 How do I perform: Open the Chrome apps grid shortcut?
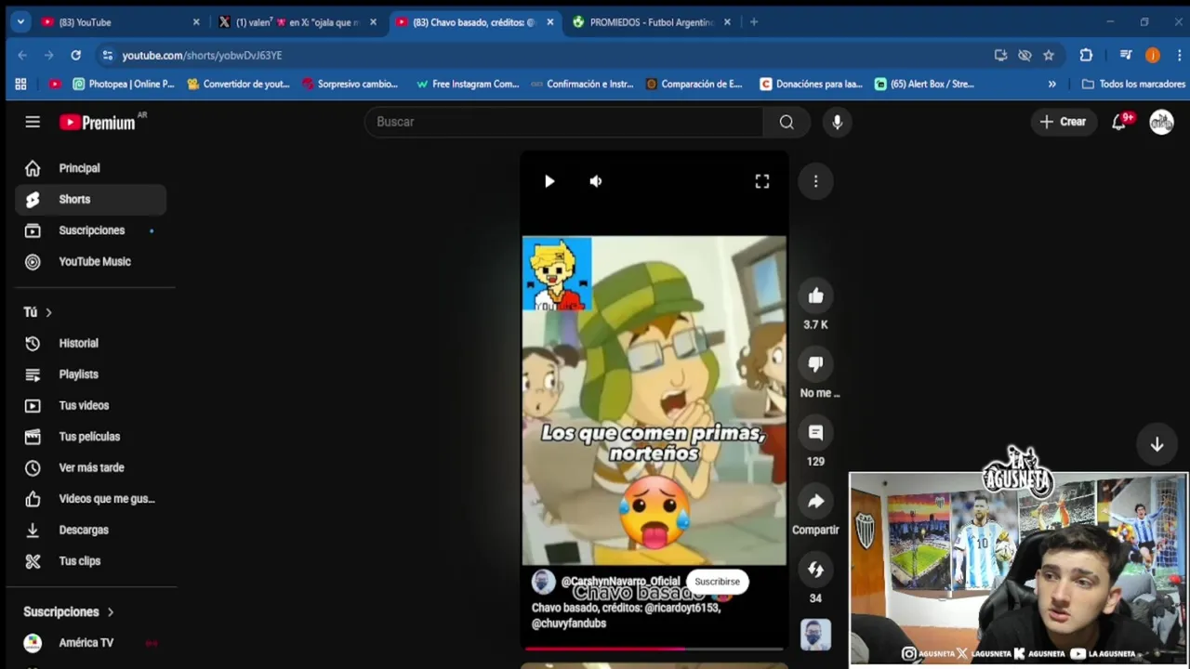(x=20, y=84)
